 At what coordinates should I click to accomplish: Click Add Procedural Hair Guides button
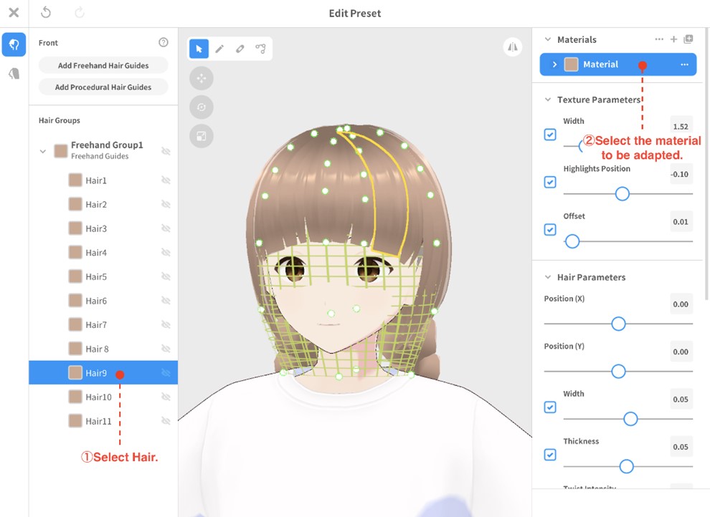[x=103, y=87]
